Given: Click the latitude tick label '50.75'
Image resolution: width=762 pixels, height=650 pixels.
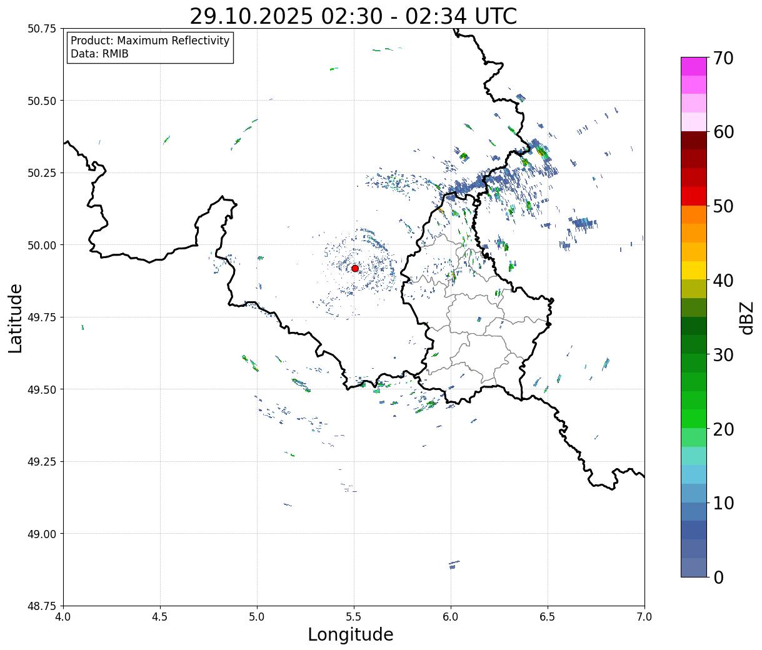Looking at the screenshot, I should click(x=41, y=29).
